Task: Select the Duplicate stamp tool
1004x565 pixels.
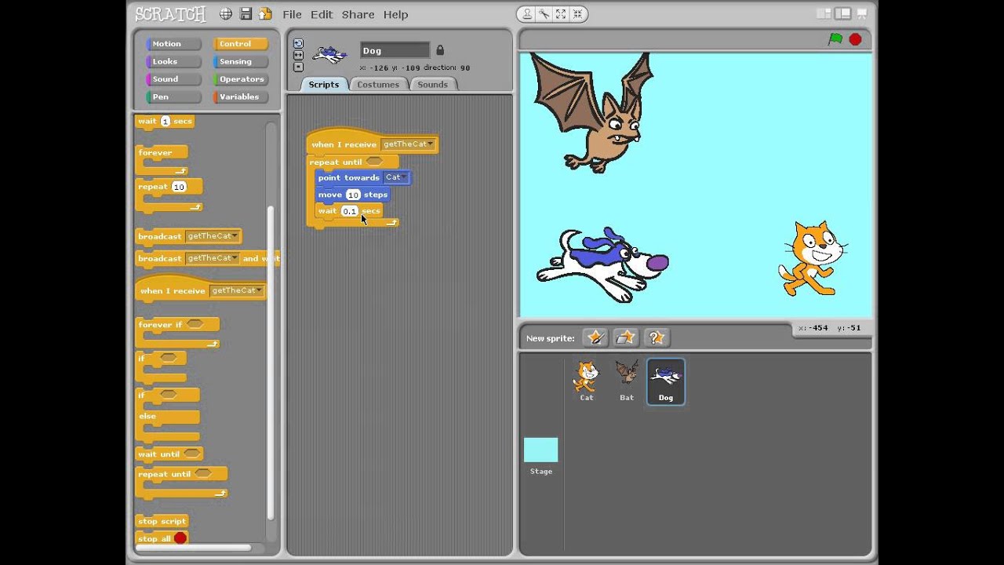Action: (x=528, y=14)
